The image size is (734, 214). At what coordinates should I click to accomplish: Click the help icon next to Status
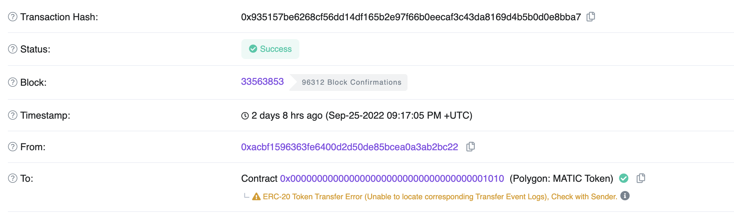pyautogui.click(x=12, y=49)
